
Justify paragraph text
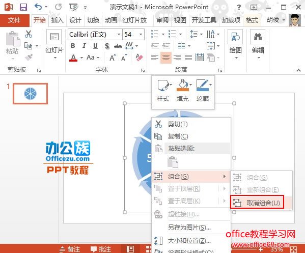188,58
